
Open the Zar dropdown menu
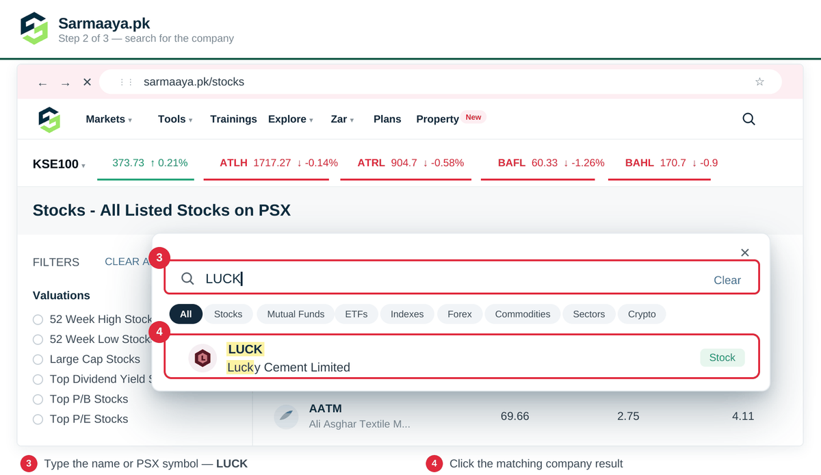pos(342,119)
